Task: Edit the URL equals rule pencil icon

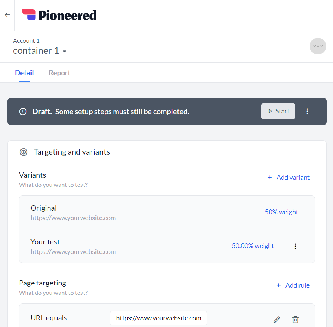Action: tap(277, 319)
